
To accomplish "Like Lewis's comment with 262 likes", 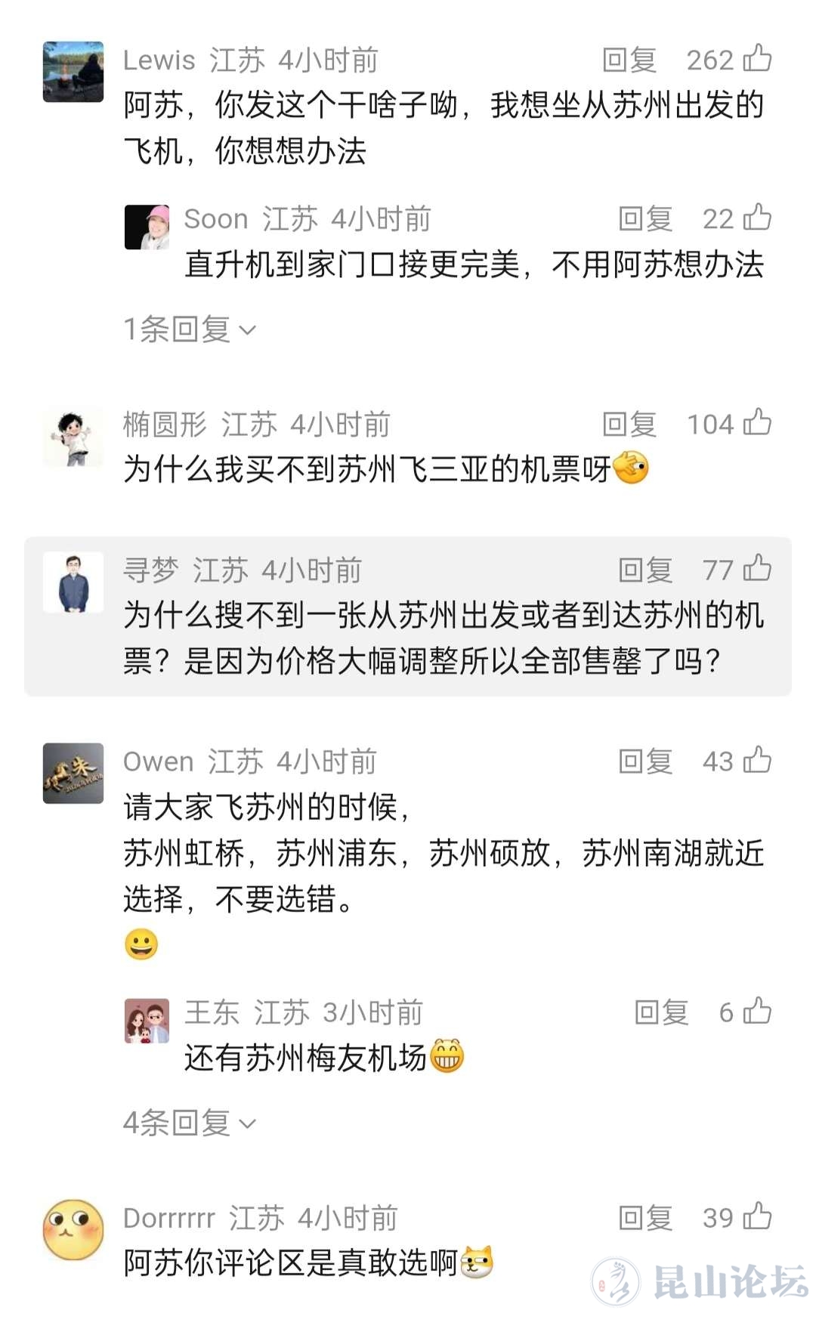I will coord(757,59).
